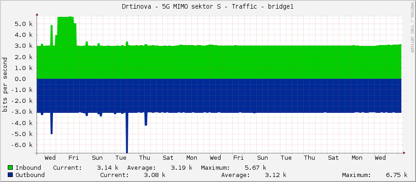This screenshot has height=182, width=416.
Task: Select the graph title 'Drtinova - 5G MIMO sektor S'
Action: 171,7
